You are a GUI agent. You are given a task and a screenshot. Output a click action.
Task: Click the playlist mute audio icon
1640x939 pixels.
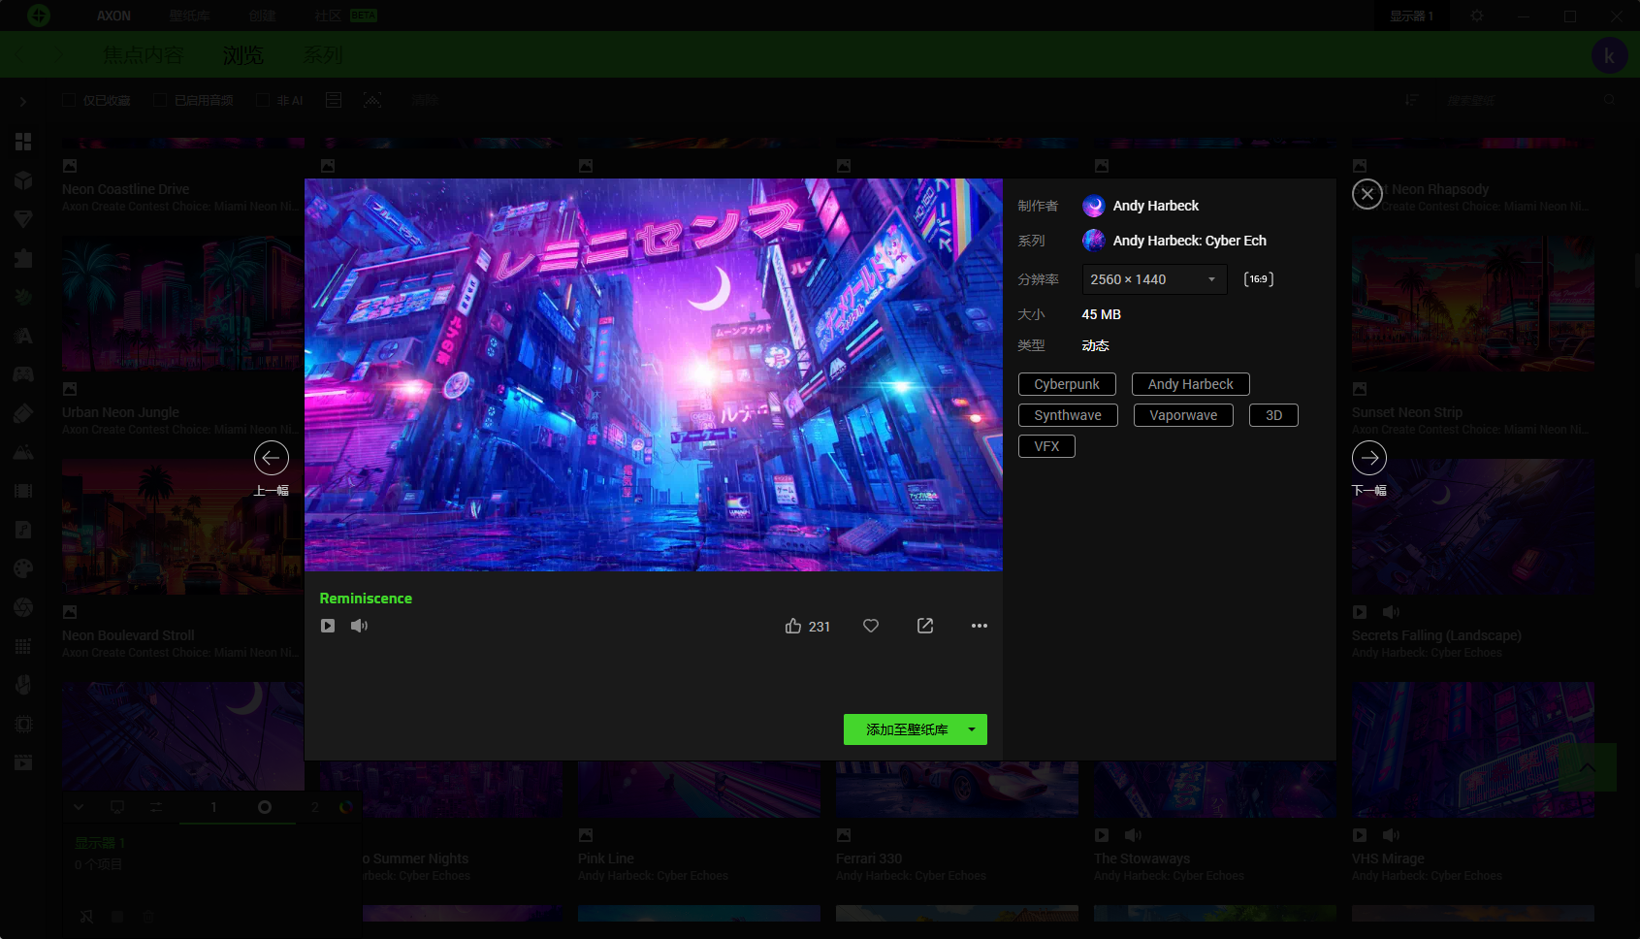[x=86, y=916]
